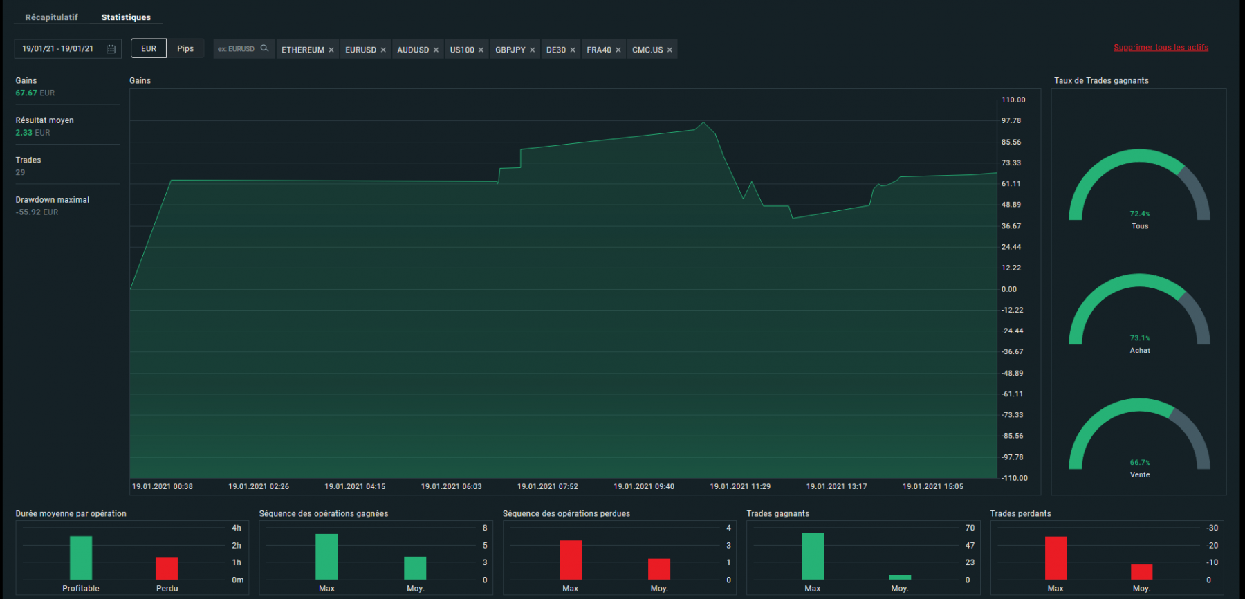
Task: Remove the FRA40 asset filter tag
Action: (618, 50)
